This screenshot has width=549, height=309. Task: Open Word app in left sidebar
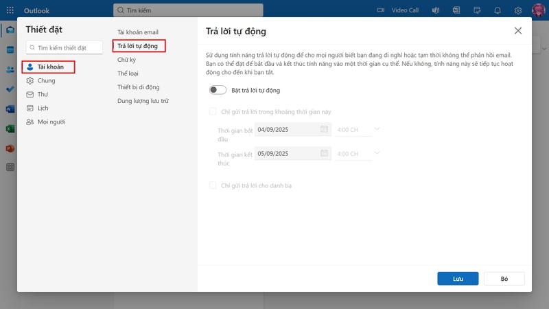coord(10,109)
